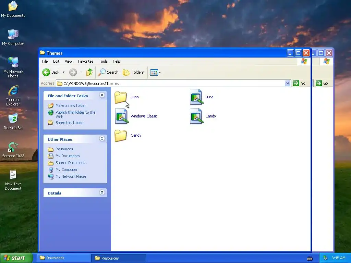Click Publish this folder to the Web
Image resolution: width=351 pixels, height=263 pixels.
pyautogui.click(x=72, y=114)
